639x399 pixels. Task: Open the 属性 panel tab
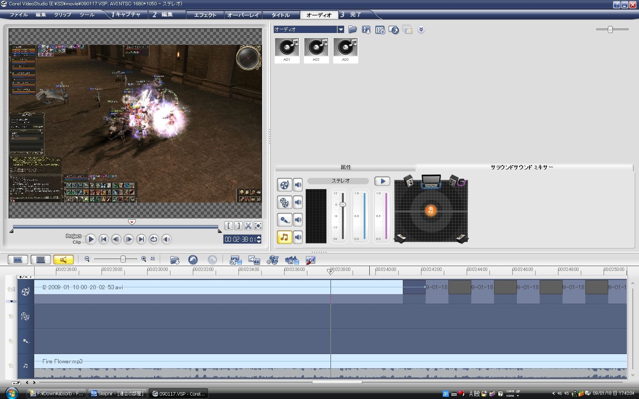[345, 167]
